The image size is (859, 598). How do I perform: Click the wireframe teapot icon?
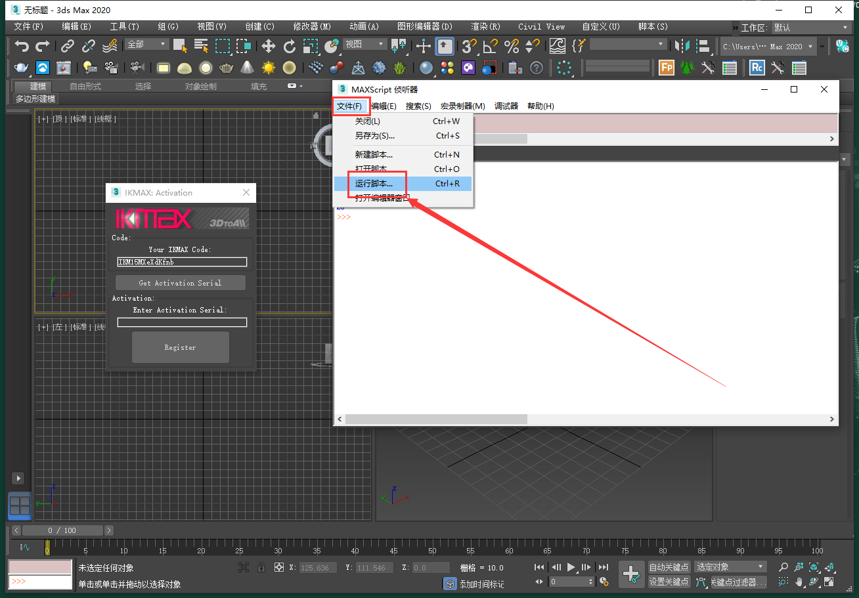[227, 68]
